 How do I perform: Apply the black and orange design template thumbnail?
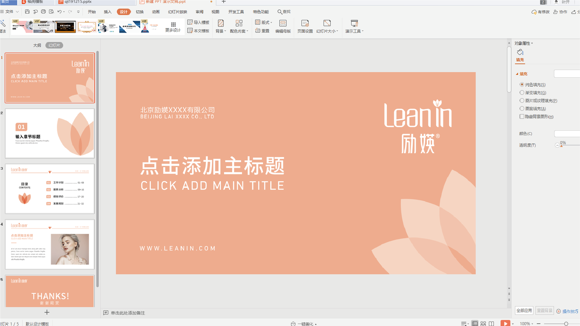65,27
